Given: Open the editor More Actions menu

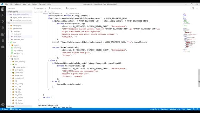Looking at the screenshot, I should (x=197, y=8).
